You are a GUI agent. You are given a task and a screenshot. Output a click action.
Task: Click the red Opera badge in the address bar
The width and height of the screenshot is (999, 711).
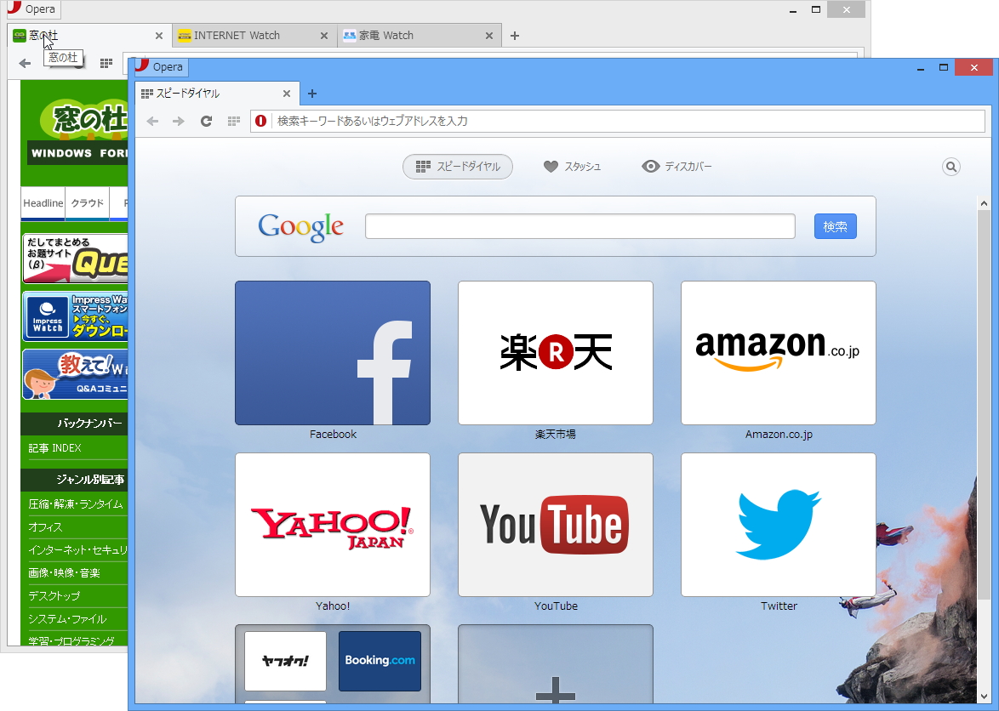click(260, 121)
